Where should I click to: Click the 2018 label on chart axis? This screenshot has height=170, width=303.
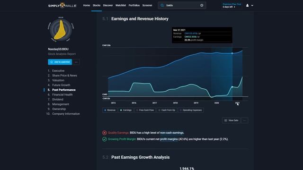coord(175,103)
